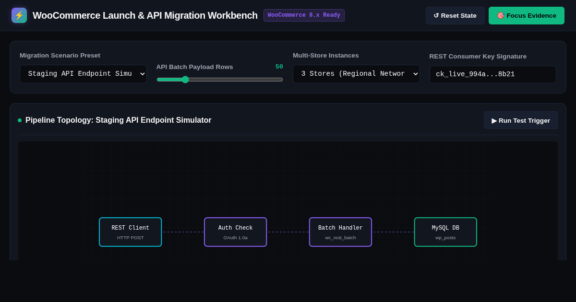
Task: Select the MySQL DB pipeline node
Action: 445,232
